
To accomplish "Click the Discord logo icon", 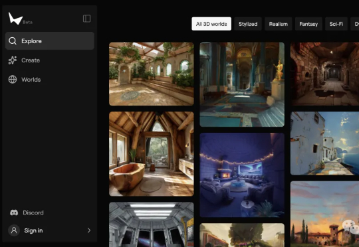I will click(x=14, y=212).
